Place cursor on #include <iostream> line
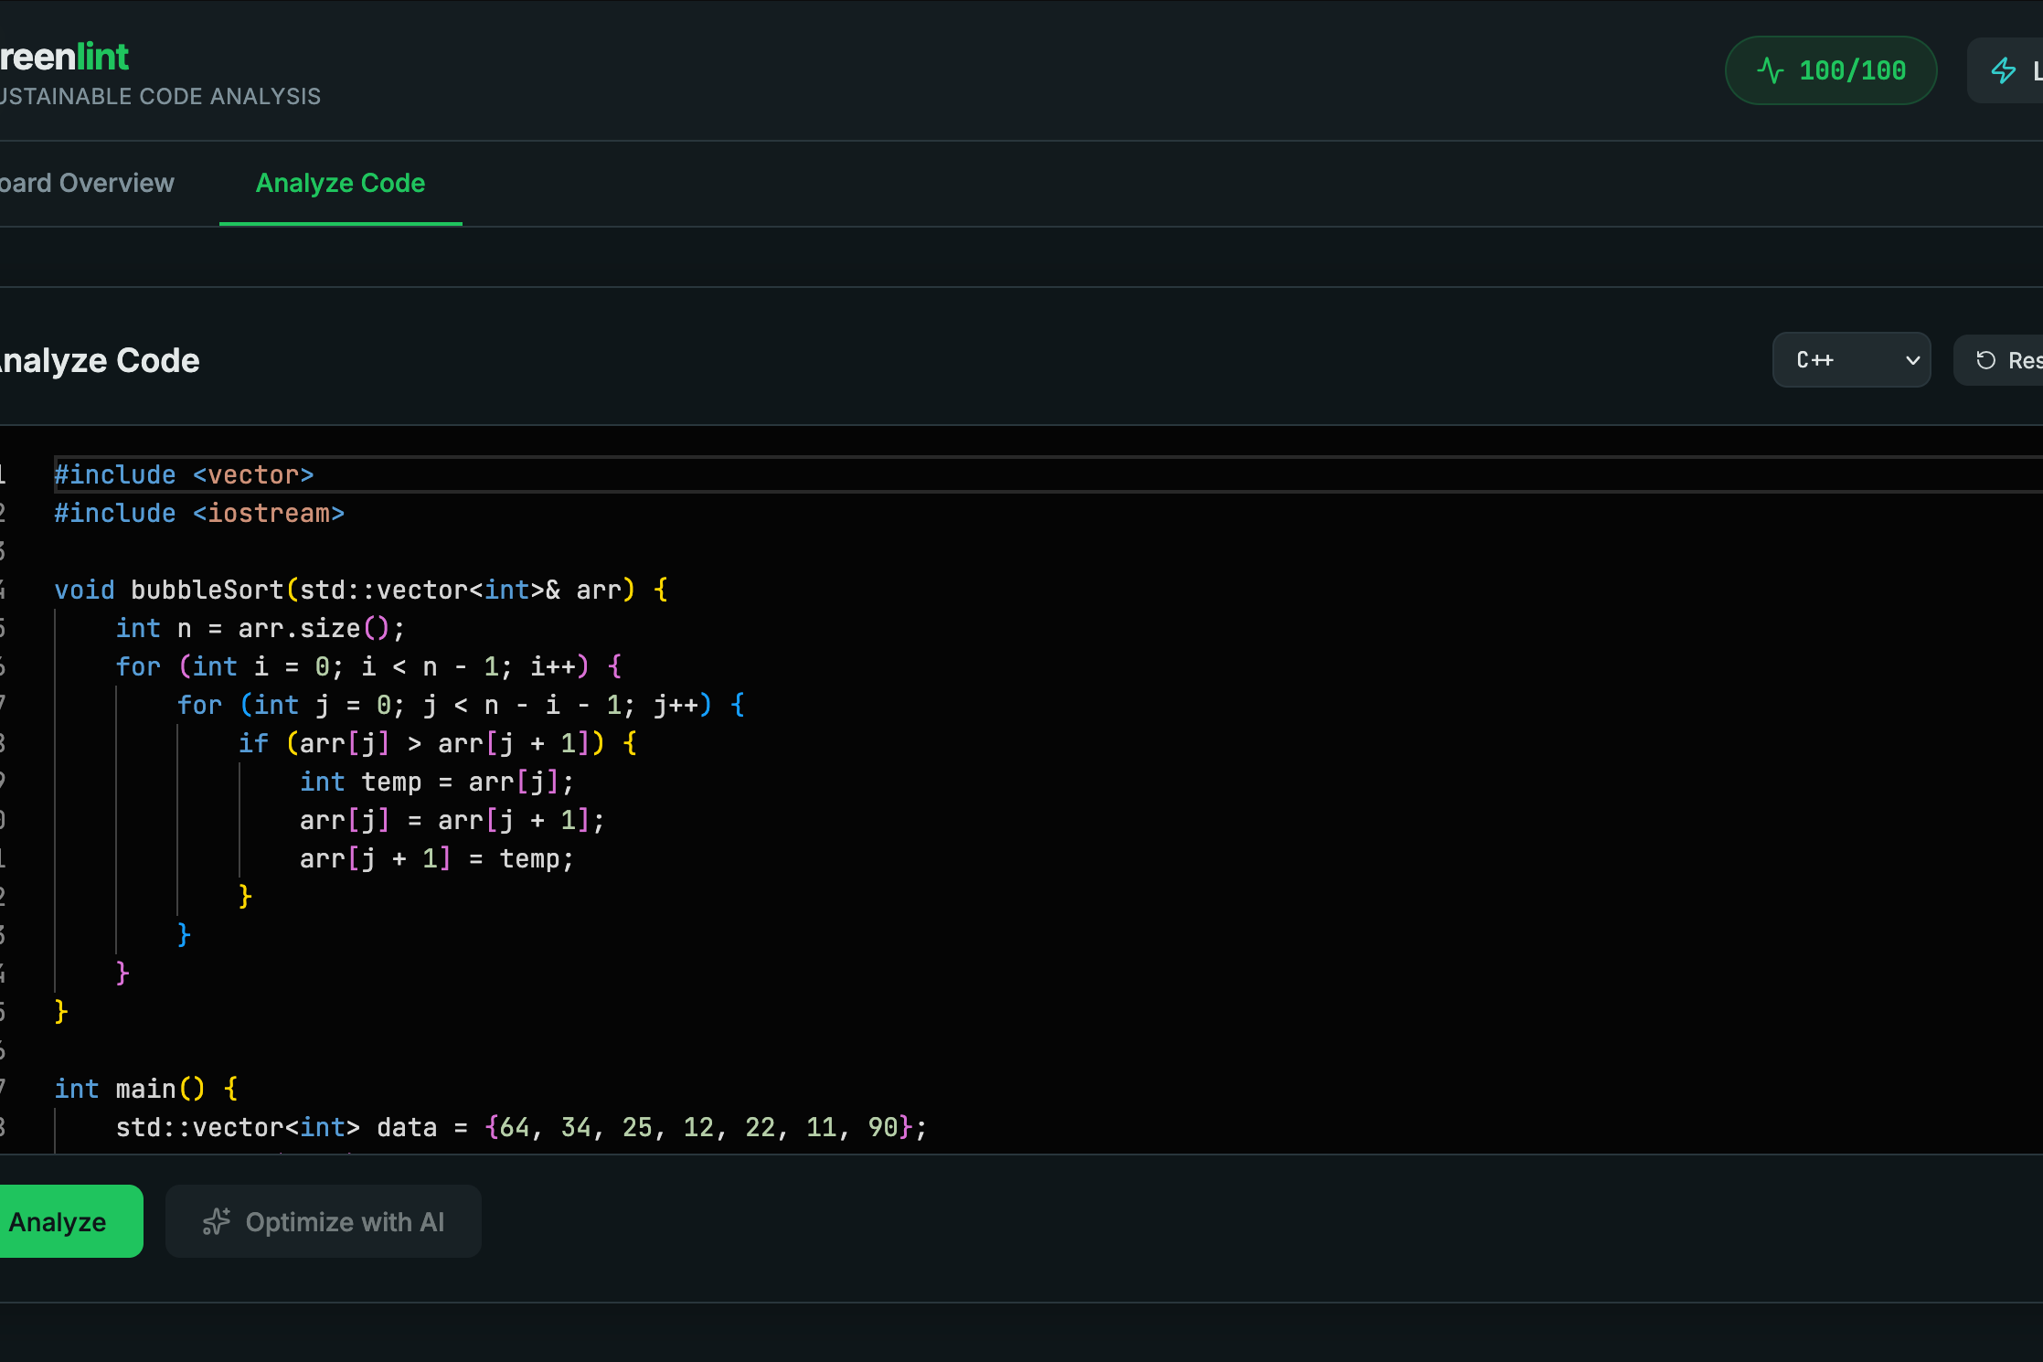Screen dimensions: 2043x1362 pos(199,513)
